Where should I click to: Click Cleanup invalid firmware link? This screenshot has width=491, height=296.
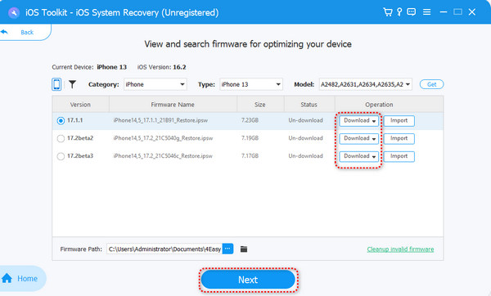[400, 249]
